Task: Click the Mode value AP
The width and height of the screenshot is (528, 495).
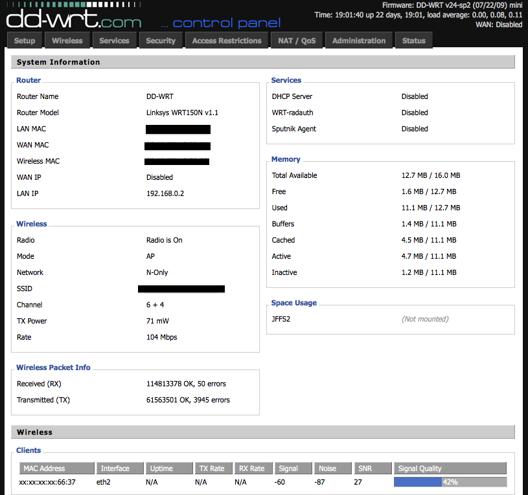Action: tap(150, 256)
